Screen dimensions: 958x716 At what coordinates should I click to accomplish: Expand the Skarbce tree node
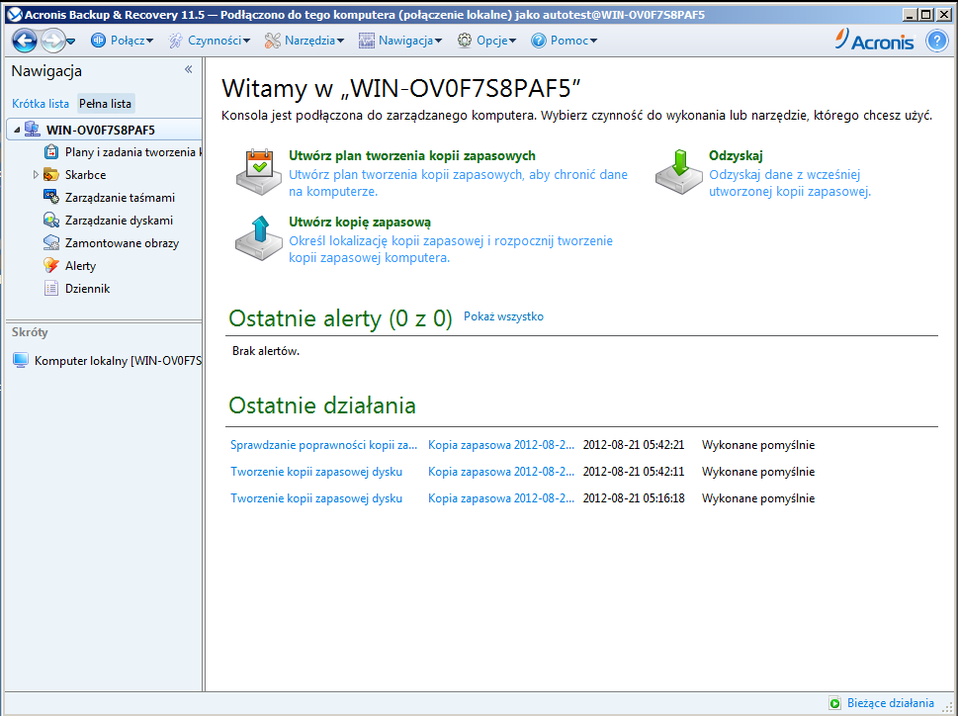click(36, 175)
